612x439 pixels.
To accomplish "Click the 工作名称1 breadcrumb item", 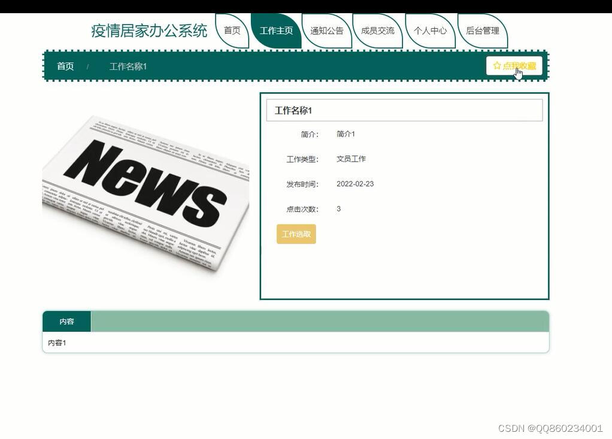I will [x=128, y=66].
